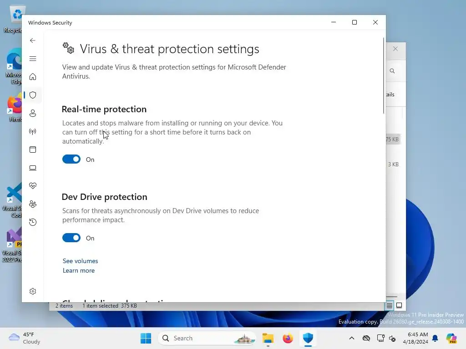Select the Recycle Bin desktop icon
466x349 pixels.
pos(14,19)
